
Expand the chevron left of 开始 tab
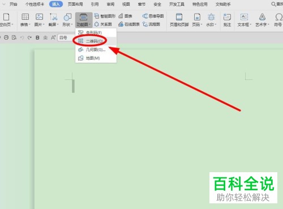[x=4, y=4]
